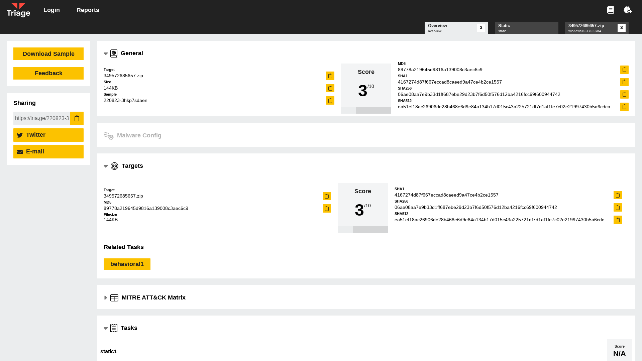Viewport: 642px width, 361px height.
Task: Click the Download Sample button
Action: [48, 53]
